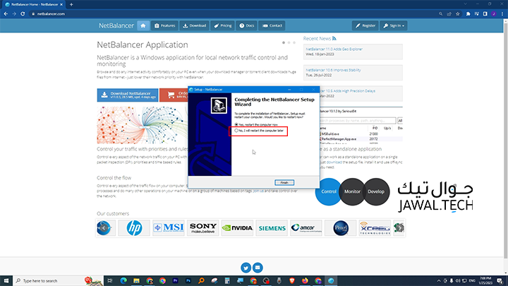Open Task View on the taskbar
Viewport: 508px width, 286px height.
110,281
